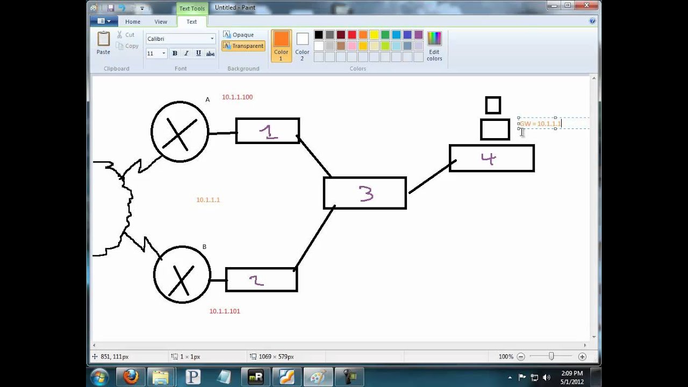
Task: Pick the orange color swatch
Action: coord(363,35)
